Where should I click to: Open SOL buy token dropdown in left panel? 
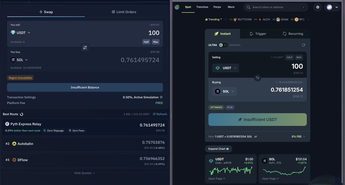coord(19,60)
